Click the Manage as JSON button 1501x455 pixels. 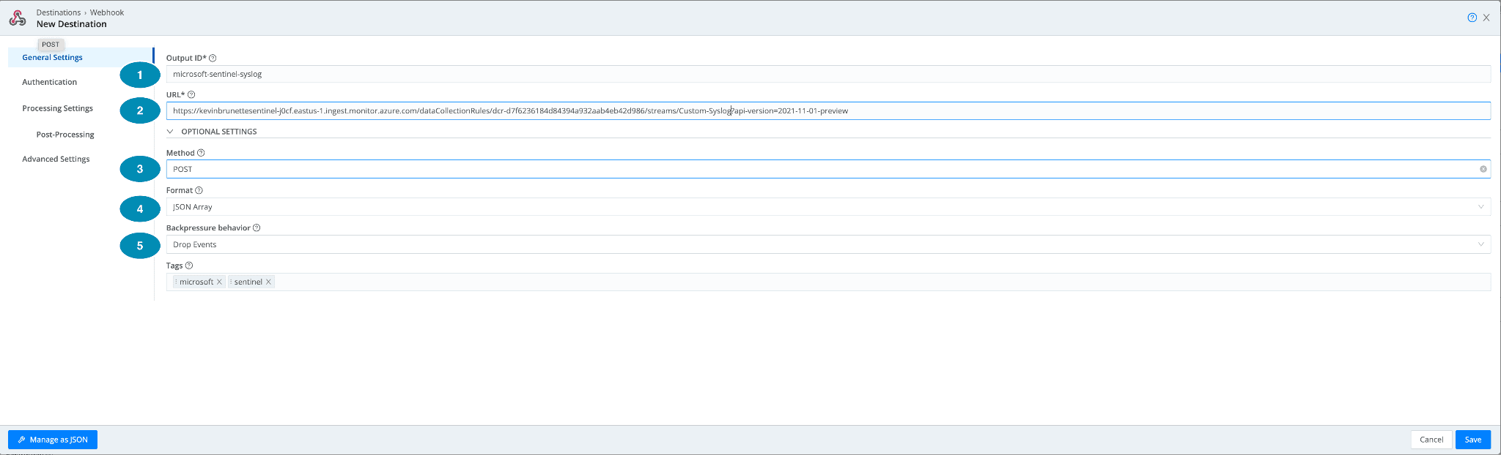tap(53, 440)
